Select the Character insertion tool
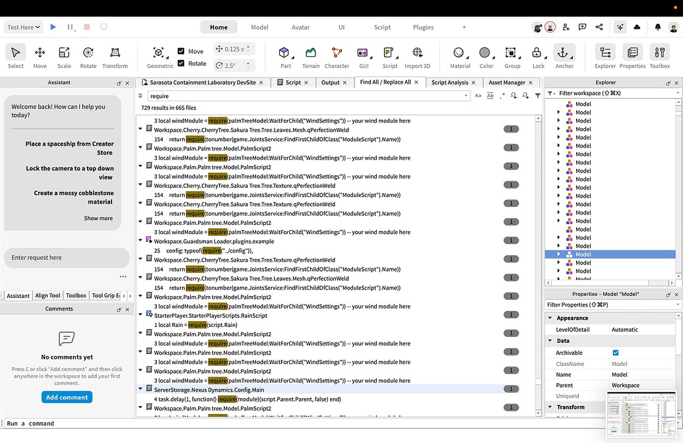Screen dimensions: 683x443 pyautogui.click(x=337, y=57)
